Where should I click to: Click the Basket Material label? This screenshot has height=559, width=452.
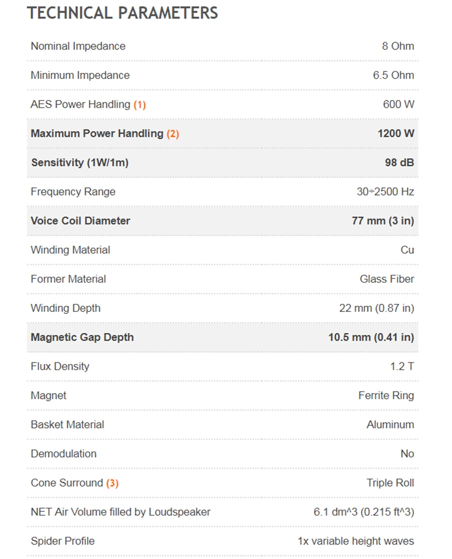(x=67, y=425)
